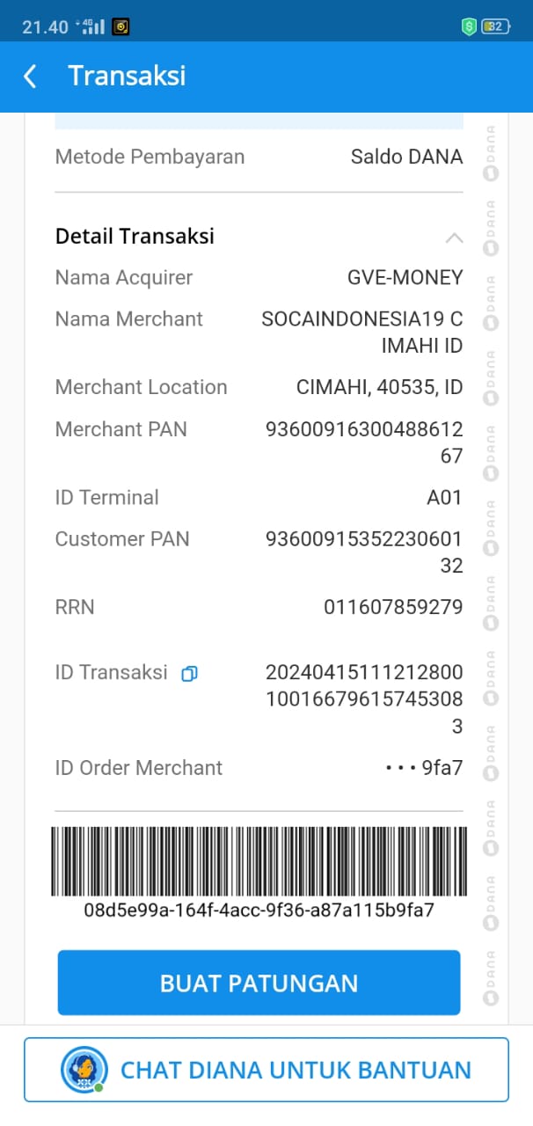
Task: Tap the battery indicator in the status bar
Action: pyautogui.click(x=496, y=26)
